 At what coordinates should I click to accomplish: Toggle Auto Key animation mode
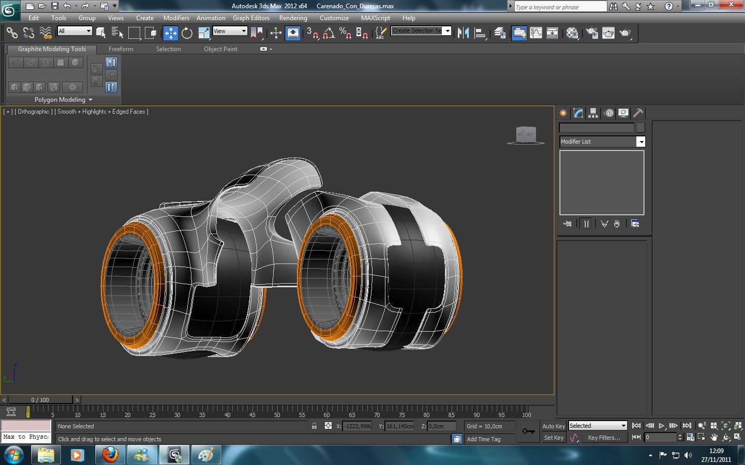tap(553, 426)
